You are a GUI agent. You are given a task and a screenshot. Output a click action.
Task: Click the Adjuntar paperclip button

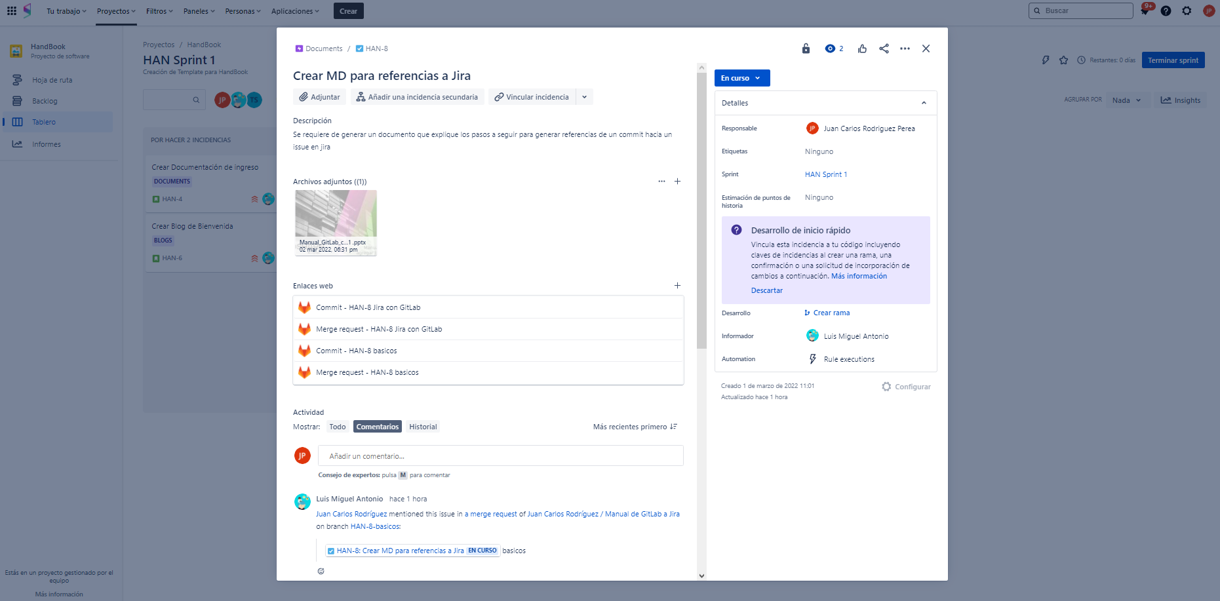click(x=319, y=97)
